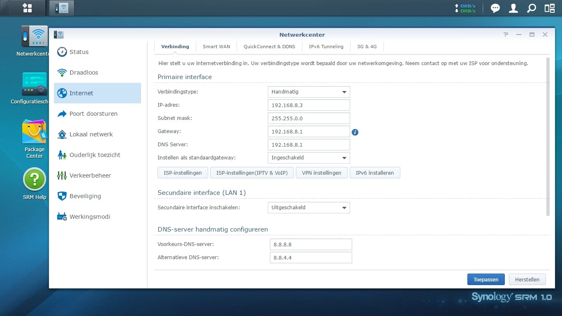Screen dimensions: 562x316
Task: Click the Gateway input field
Action: point(309,131)
